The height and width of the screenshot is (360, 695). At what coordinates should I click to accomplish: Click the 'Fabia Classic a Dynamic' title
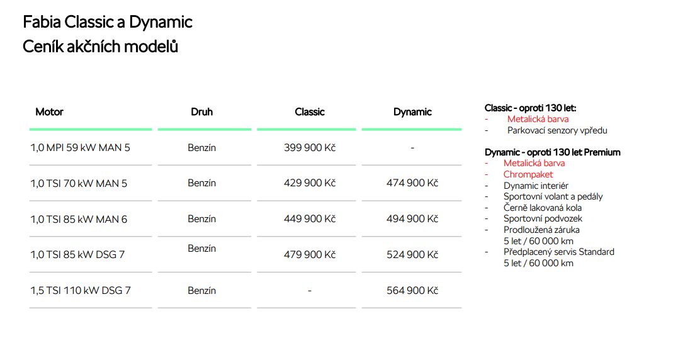pos(107,22)
